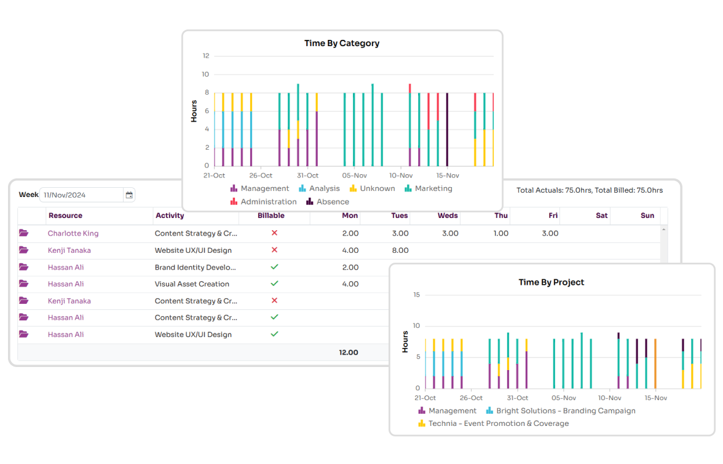Click the timesheet table scrollbar up arrow

(x=664, y=230)
